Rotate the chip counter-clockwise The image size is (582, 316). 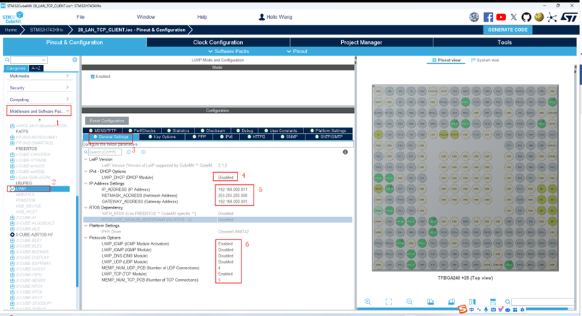tap(451, 301)
